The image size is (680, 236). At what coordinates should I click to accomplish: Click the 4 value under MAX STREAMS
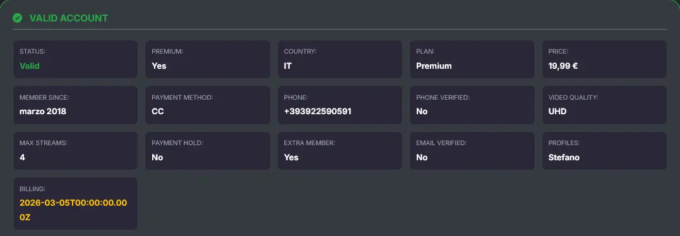click(22, 157)
